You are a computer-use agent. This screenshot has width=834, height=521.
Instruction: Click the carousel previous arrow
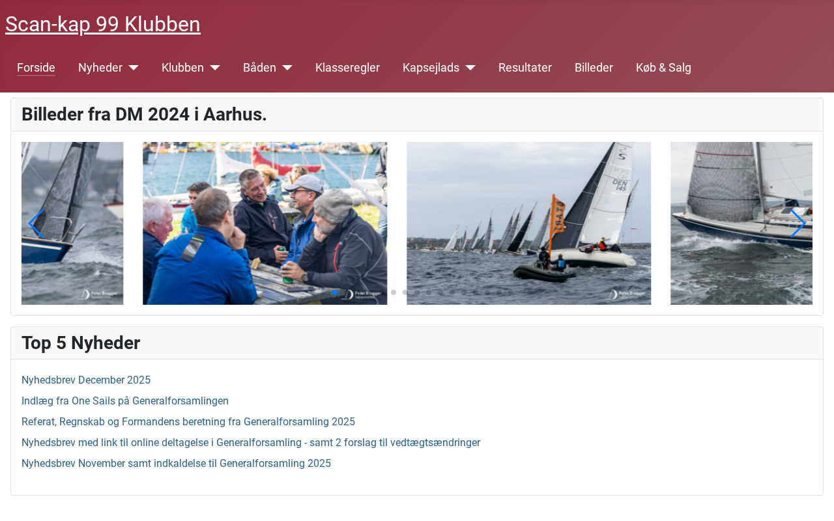[x=36, y=223]
